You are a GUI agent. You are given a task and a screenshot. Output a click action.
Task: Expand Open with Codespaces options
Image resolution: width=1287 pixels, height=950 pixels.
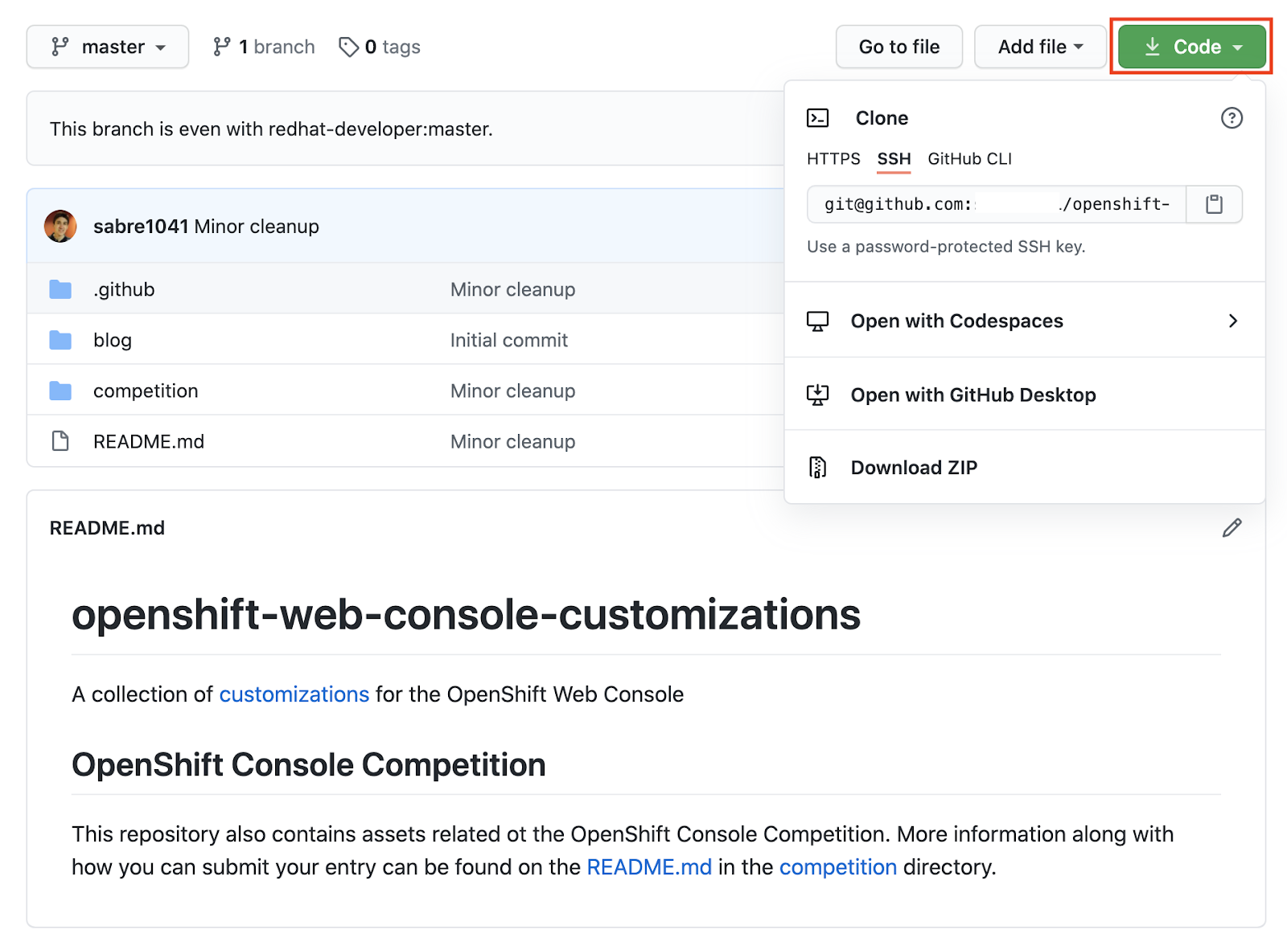(1232, 321)
